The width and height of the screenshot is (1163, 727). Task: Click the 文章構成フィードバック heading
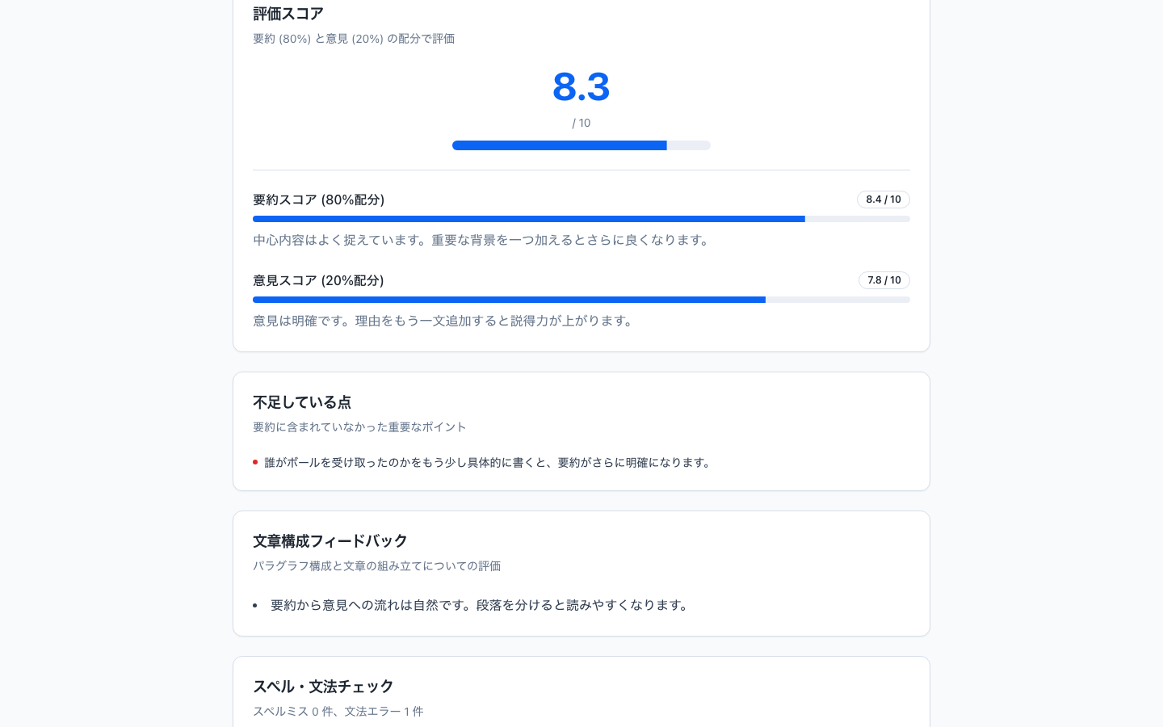tap(330, 541)
